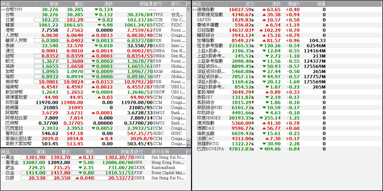
Task: Click 紐幣 ask price 0.8359
Action: coord(71,56)
